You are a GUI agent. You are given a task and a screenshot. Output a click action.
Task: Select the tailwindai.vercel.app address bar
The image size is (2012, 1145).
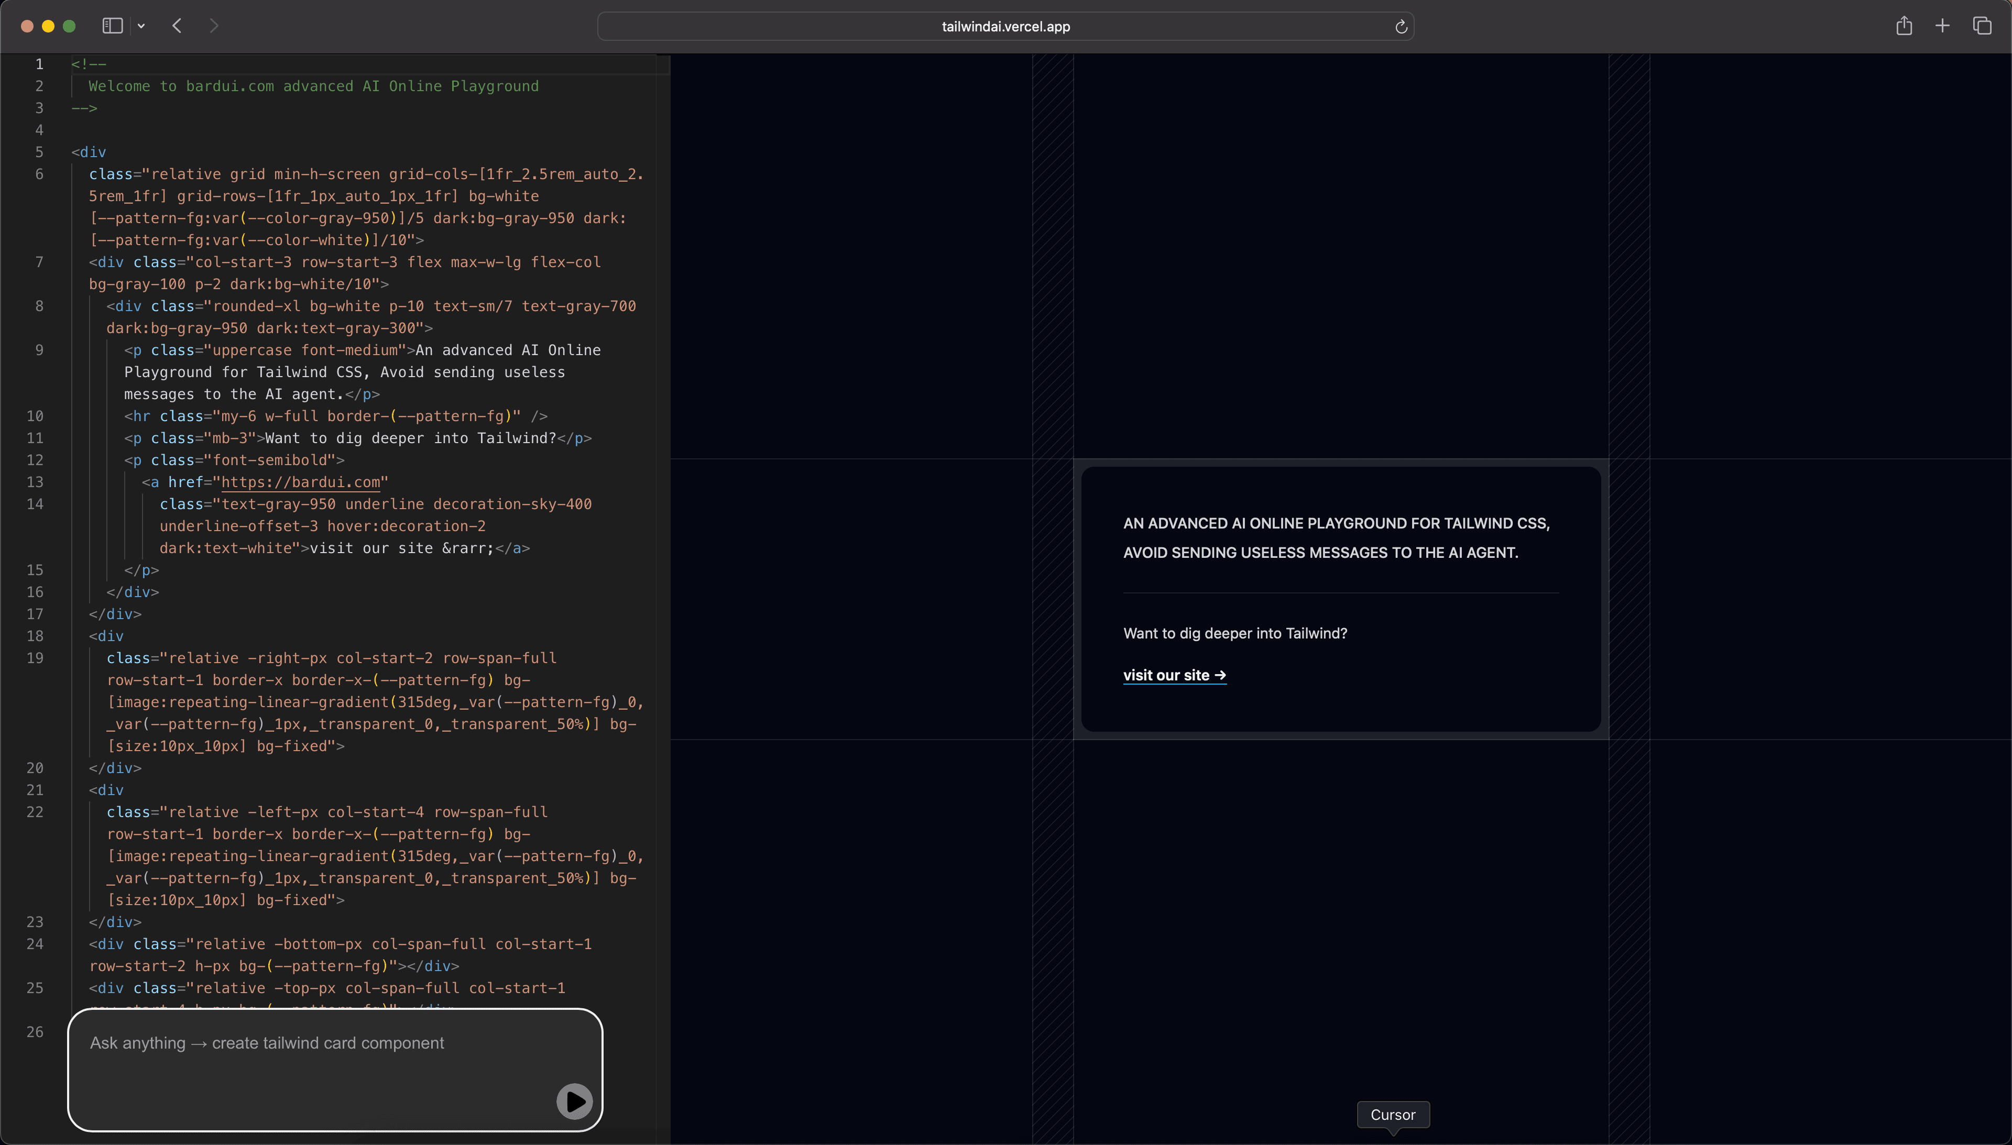(1005, 27)
